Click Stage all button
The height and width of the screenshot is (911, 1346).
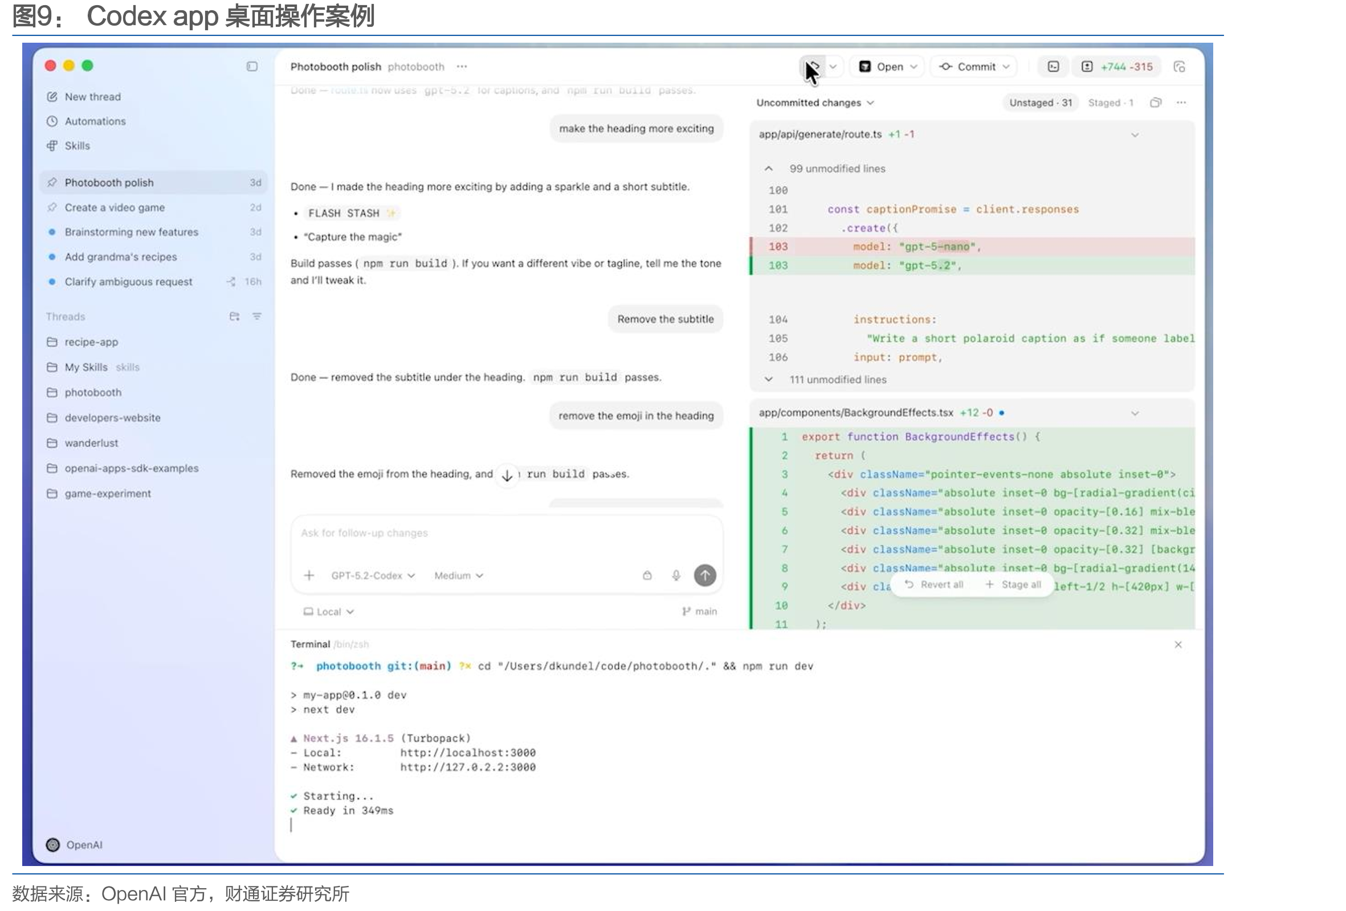click(1014, 585)
